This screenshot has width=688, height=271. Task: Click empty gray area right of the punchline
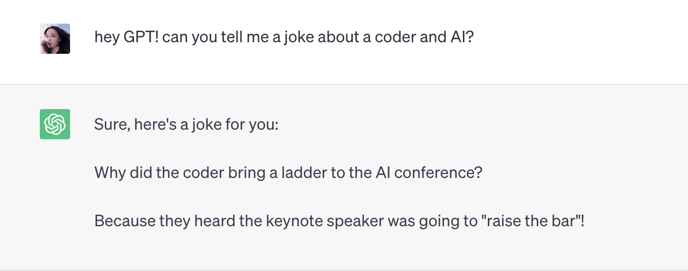pos(635,221)
